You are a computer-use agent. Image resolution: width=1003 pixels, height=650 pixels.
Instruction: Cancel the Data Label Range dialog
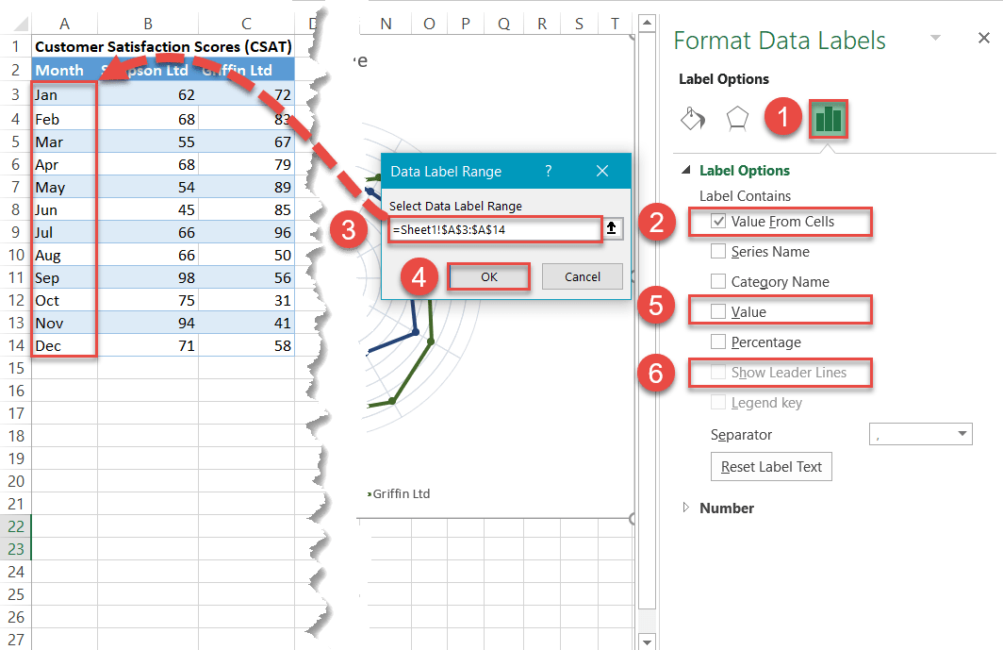583,276
